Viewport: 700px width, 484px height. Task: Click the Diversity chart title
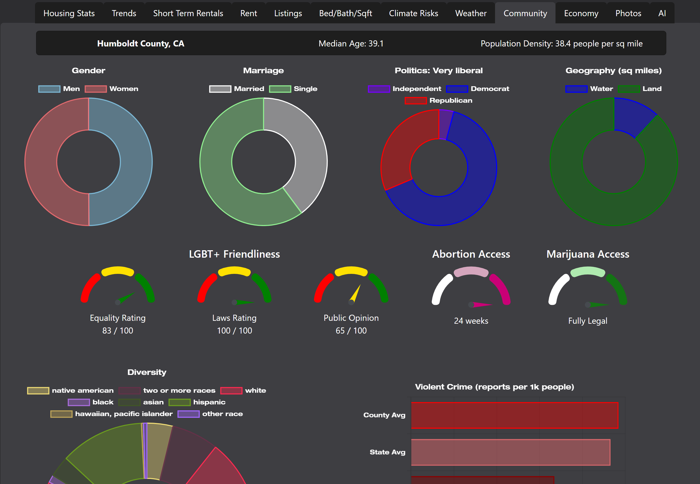click(x=147, y=372)
